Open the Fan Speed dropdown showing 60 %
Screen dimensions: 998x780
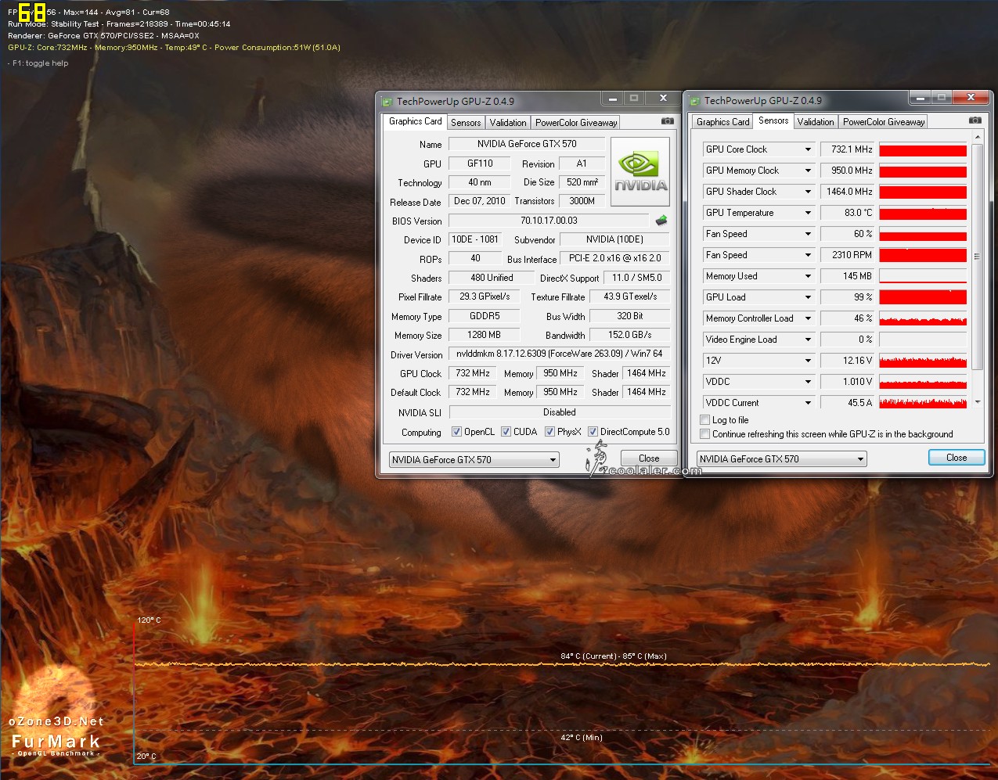click(808, 234)
